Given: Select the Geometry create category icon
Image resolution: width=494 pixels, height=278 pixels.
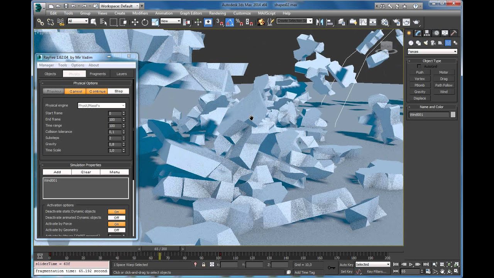Looking at the screenshot, I should click(x=411, y=43).
